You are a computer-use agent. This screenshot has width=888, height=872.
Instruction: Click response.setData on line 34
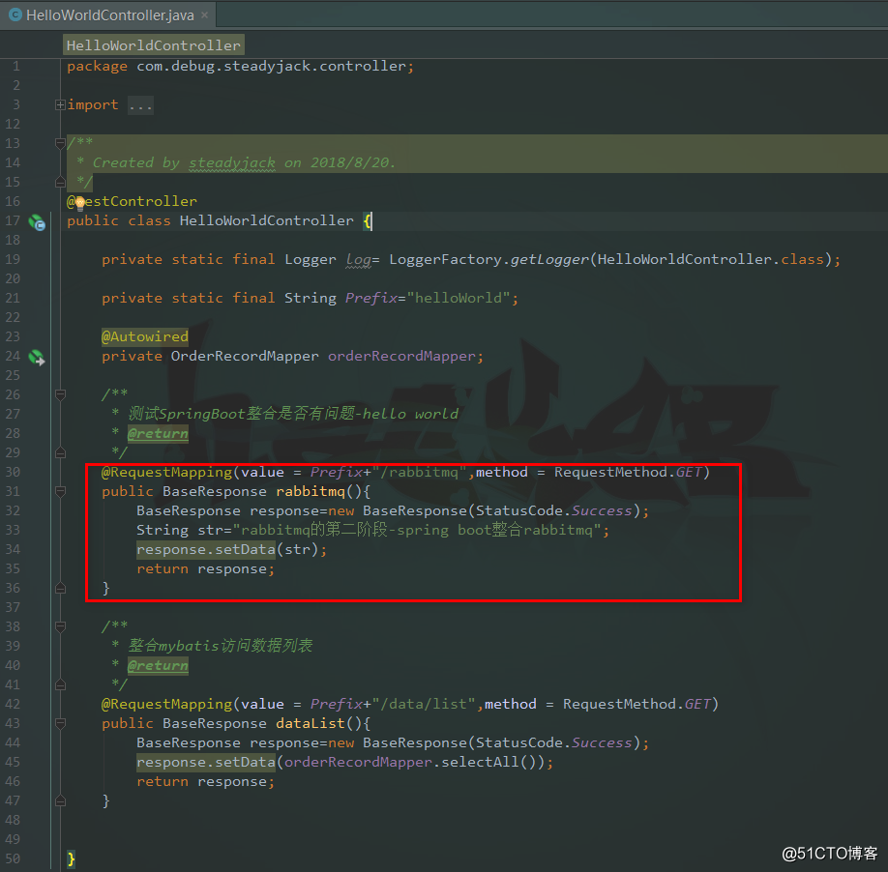pos(206,549)
